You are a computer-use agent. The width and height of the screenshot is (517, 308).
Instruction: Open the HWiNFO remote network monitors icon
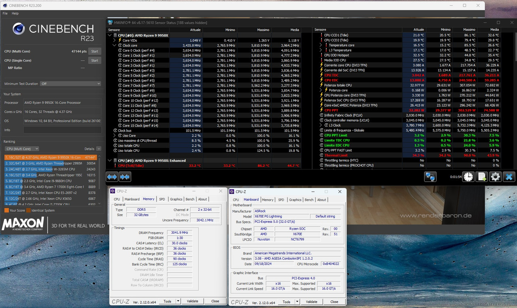430,177
